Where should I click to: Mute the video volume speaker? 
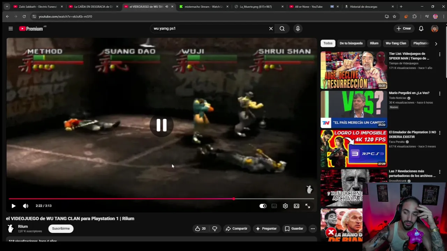tap(25, 206)
